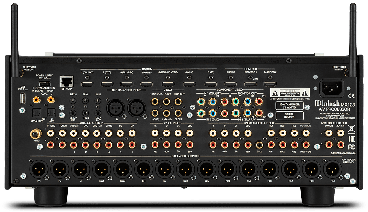This screenshot has width=368, height=212.
Task: Select the HL1 balanced output XLR connector
Action: [x=249, y=169]
